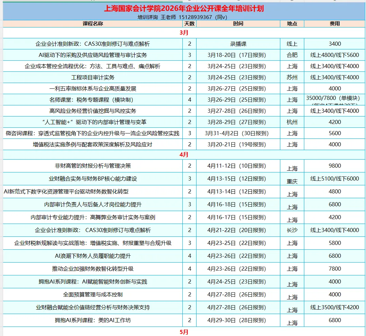This screenshot has height=336, width=366.
Task: Select course 拥抱AI系列课程：AI赋能智能财务创新与实践
Action: tap(93, 281)
